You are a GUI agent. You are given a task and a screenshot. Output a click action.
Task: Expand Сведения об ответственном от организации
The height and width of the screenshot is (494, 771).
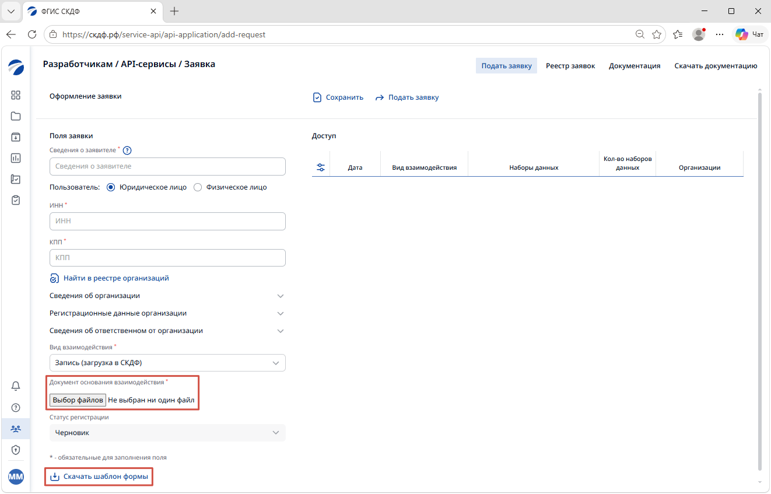[x=167, y=331]
